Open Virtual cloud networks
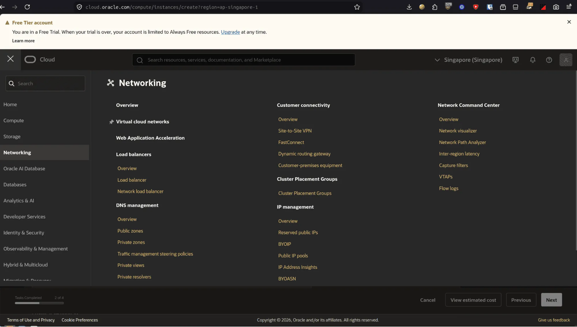 (143, 122)
